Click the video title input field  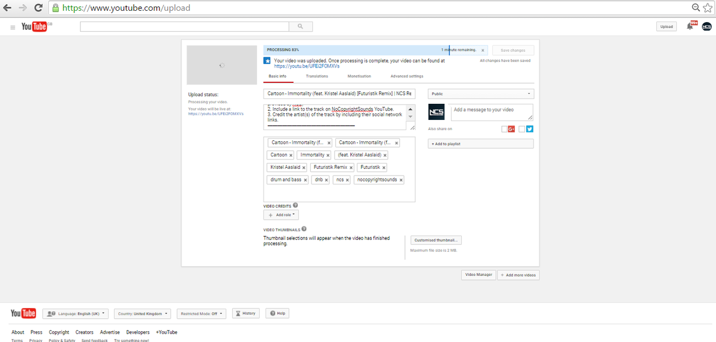pos(340,94)
